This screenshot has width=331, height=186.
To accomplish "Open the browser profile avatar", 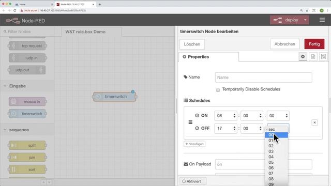I will [x=322, y=10].
